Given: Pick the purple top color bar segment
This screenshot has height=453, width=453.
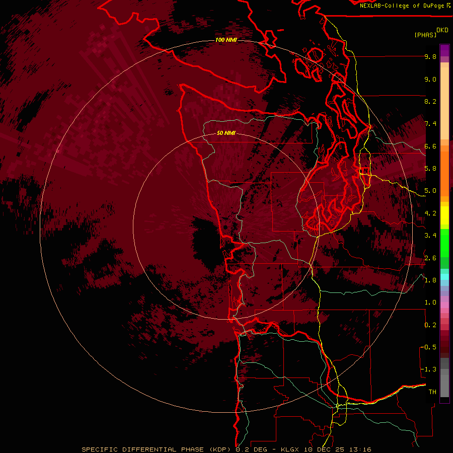Looking at the screenshot, I should click(x=444, y=50).
